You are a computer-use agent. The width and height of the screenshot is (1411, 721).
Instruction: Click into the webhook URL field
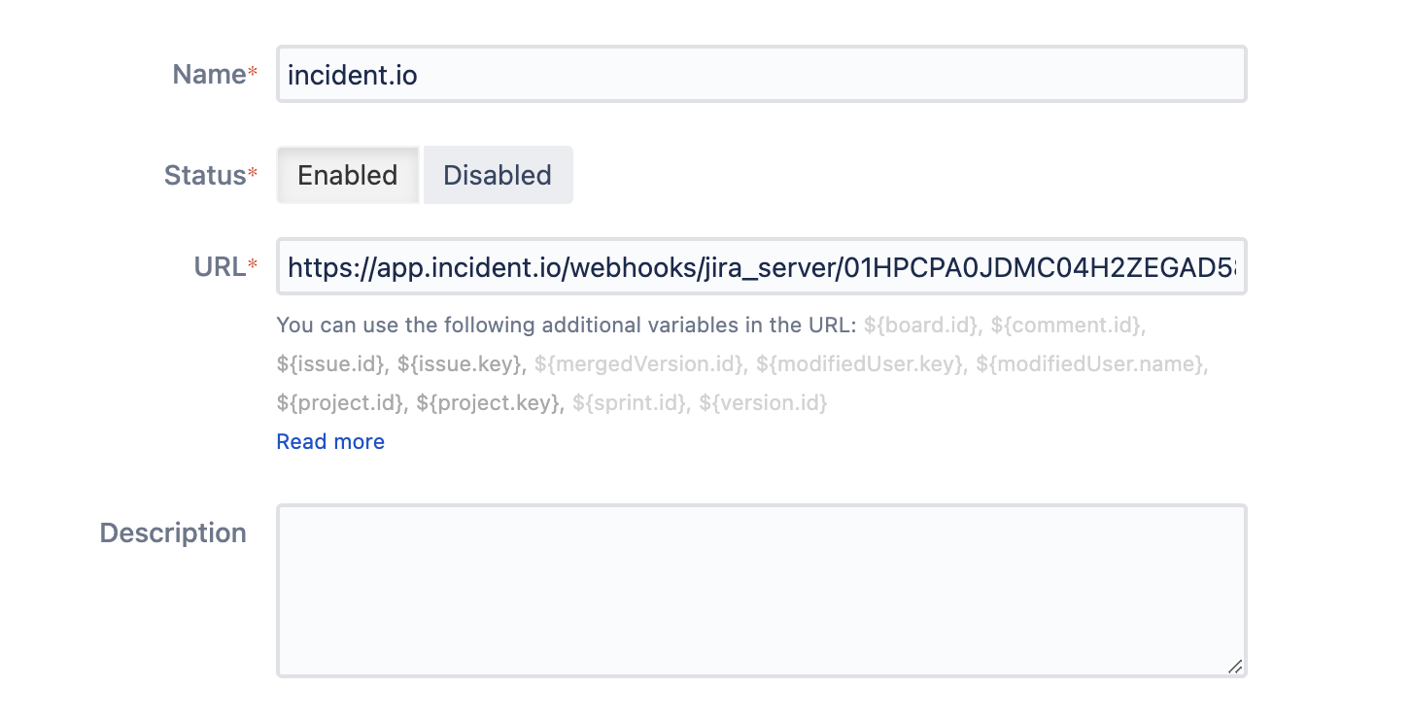point(760,266)
